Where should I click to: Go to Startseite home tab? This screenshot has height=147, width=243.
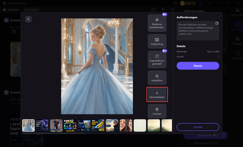click(x=11, y=10)
